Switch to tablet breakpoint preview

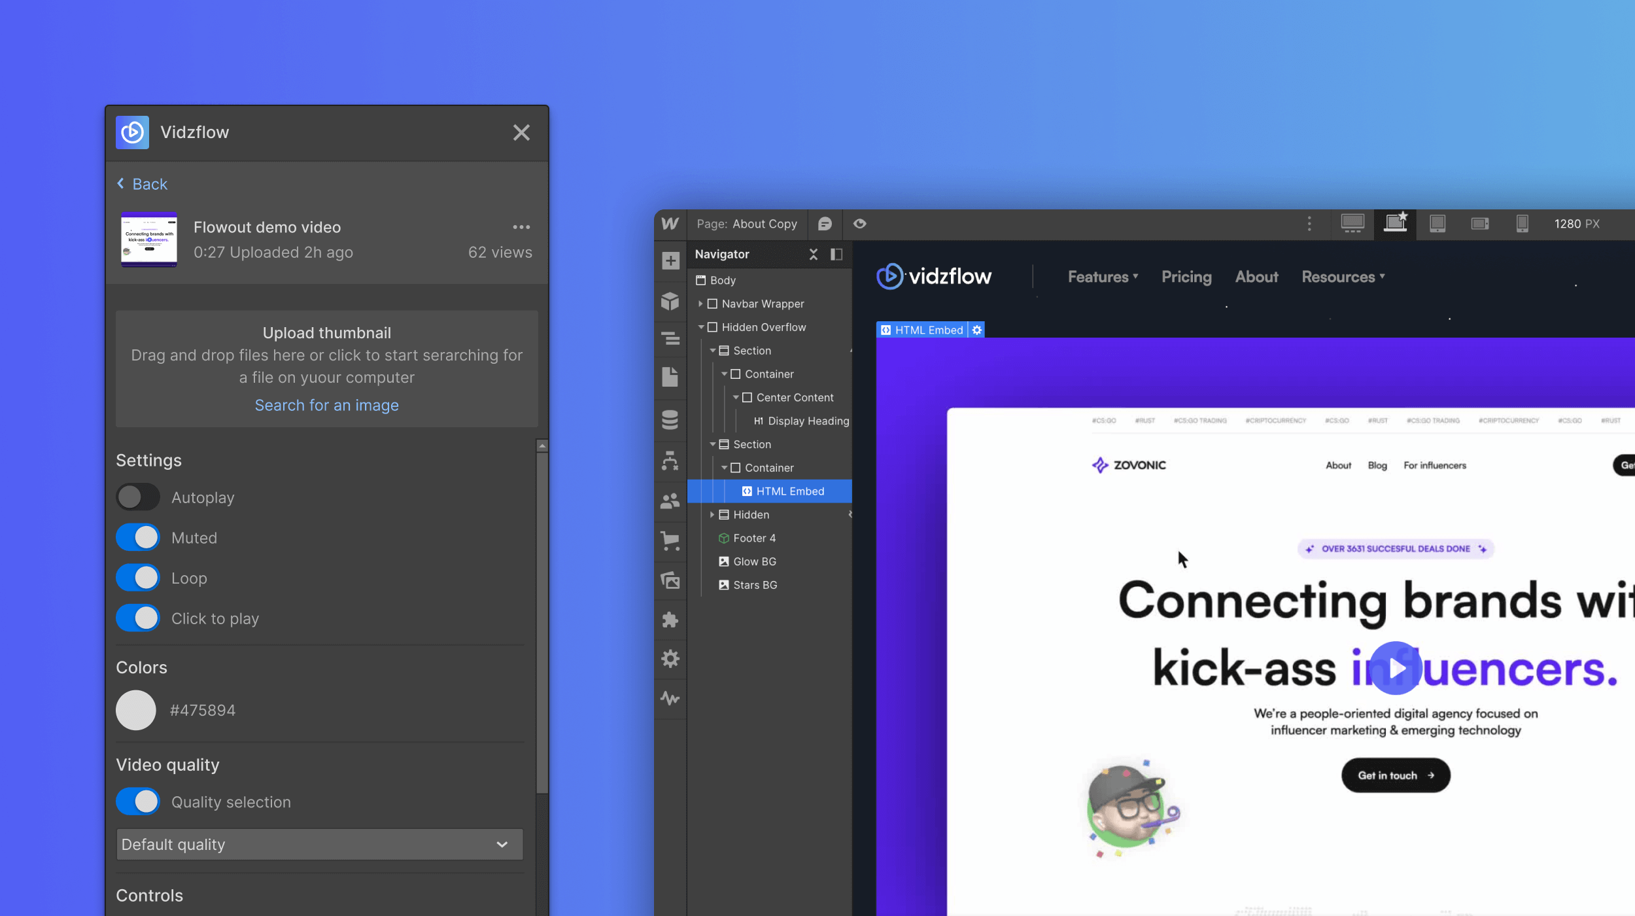(1437, 224)
